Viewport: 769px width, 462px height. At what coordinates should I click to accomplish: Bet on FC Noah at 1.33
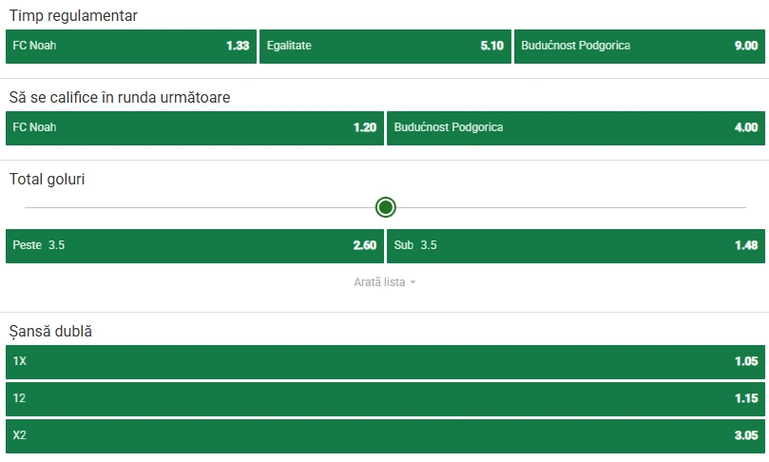pos(131,46)
